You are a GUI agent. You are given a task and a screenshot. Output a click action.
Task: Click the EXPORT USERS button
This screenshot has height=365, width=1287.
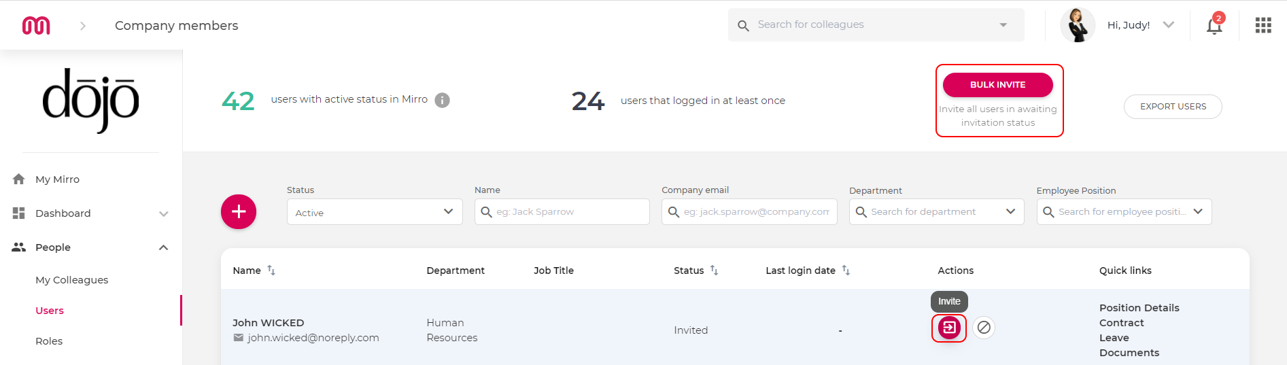tap(1173, 107)
